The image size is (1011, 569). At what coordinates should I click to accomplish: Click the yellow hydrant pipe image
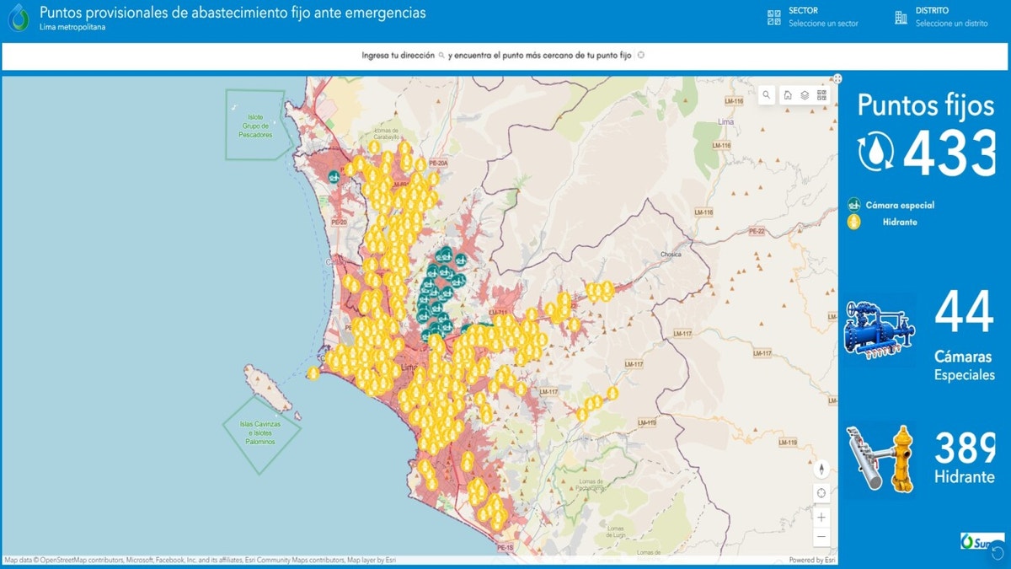click(x=881, y=460)
